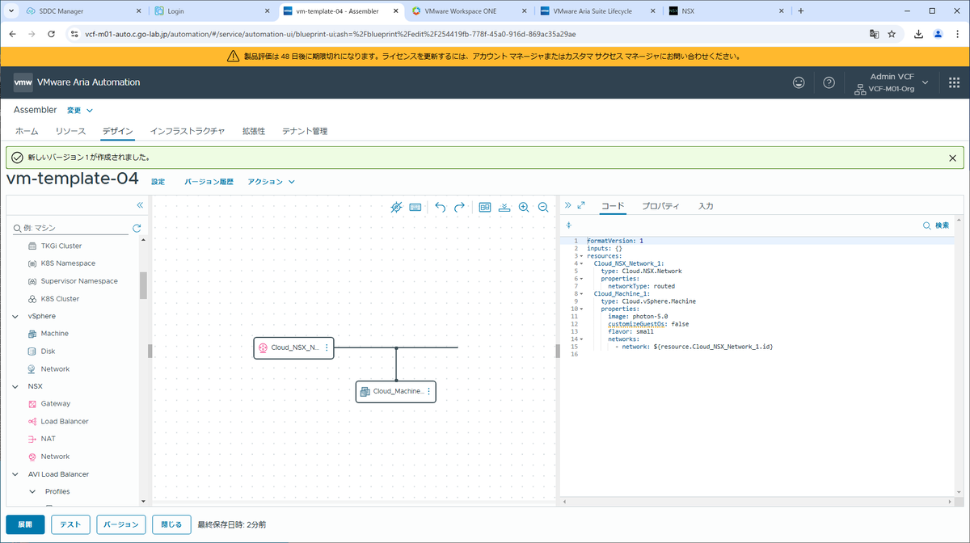The image size is (970, 543).
Task: Click the resource search field
Action: pyautogui.click(x=70, y=228)
